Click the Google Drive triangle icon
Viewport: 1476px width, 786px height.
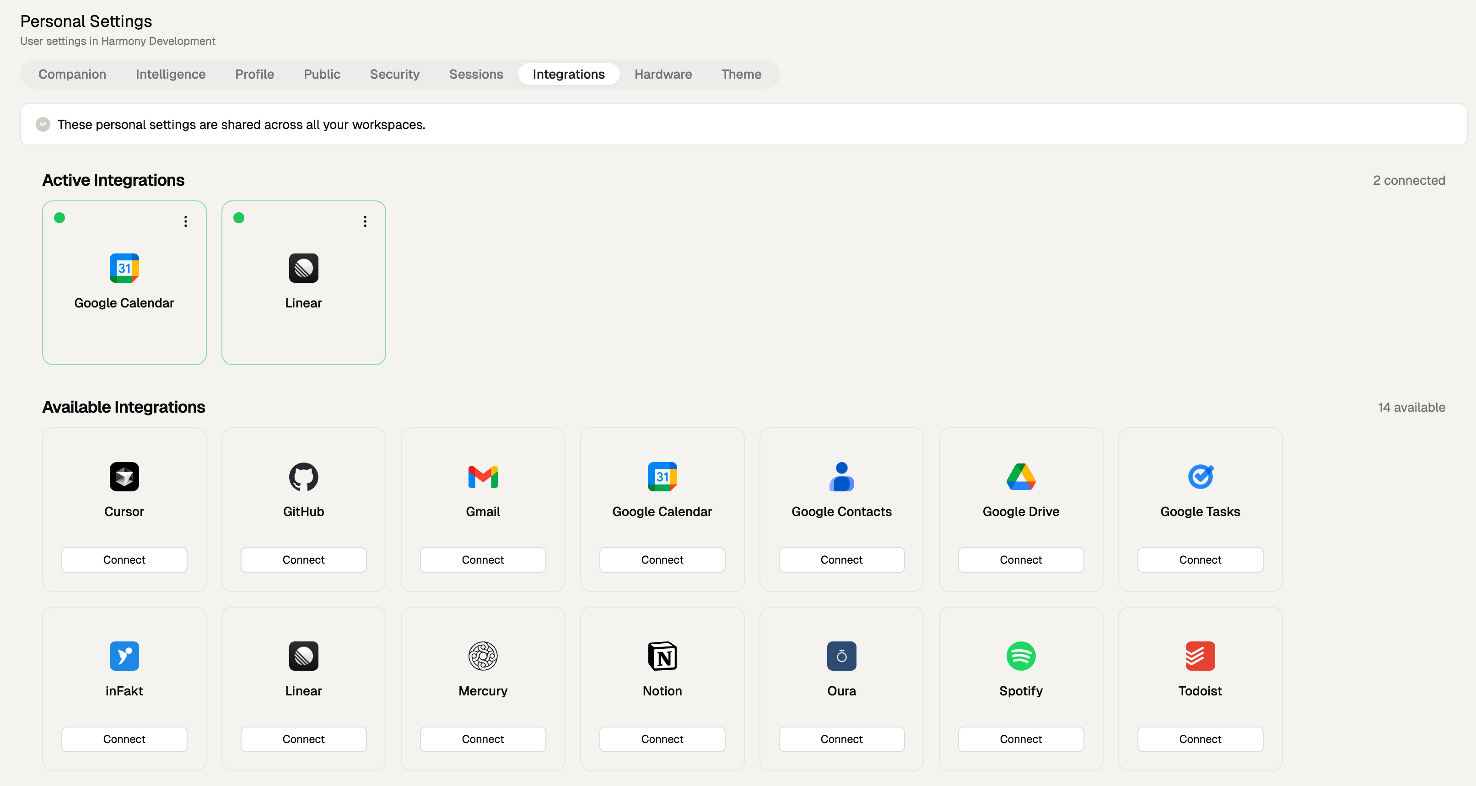[1021, 477]
